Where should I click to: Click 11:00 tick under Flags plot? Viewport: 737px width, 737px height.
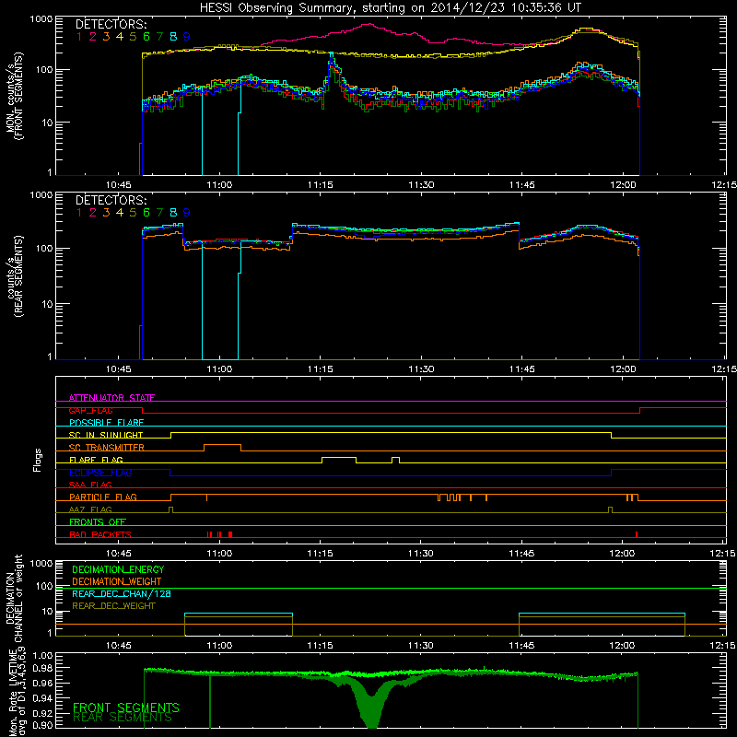coord(219,554)
